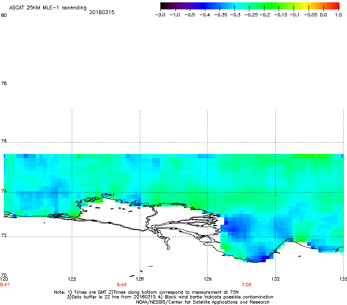Click the 'Data buffer is 22 hrs' note line

tap(170, 297)
